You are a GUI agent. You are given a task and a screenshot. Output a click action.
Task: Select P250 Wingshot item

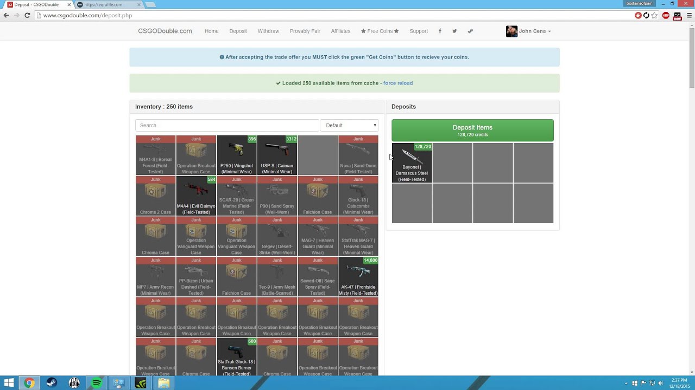point(236,155)
